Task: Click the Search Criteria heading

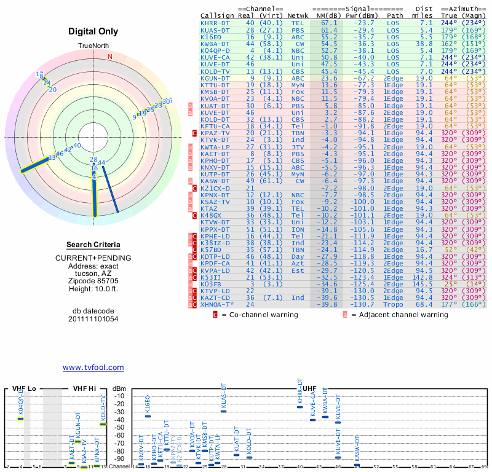Action: [93, 245]
